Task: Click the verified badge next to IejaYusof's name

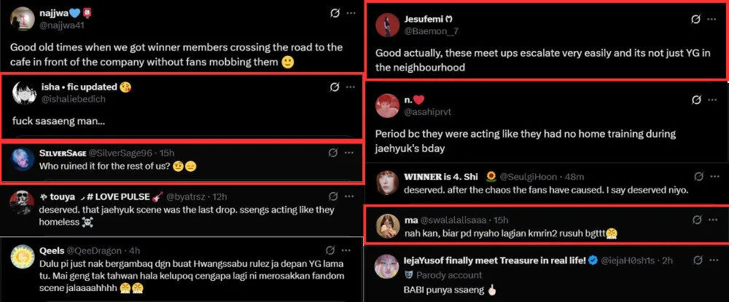Action: [x=593, y=261]
